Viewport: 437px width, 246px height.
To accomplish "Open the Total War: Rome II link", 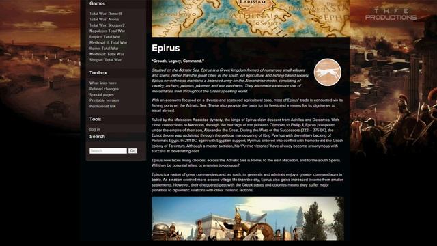I will [x=105, y=14].
